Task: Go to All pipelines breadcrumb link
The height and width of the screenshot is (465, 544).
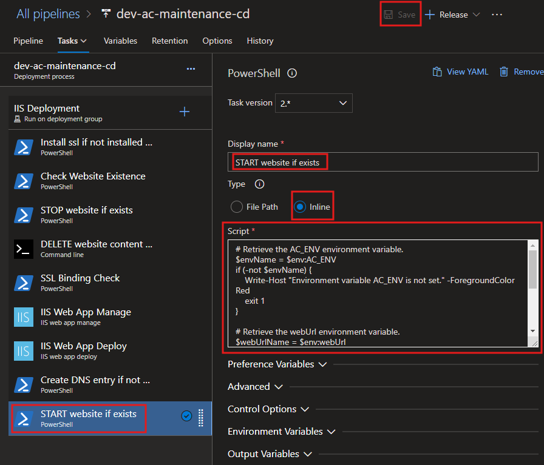Action: pos(48,14)
